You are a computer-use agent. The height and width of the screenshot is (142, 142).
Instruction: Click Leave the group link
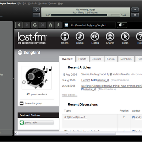33,103
